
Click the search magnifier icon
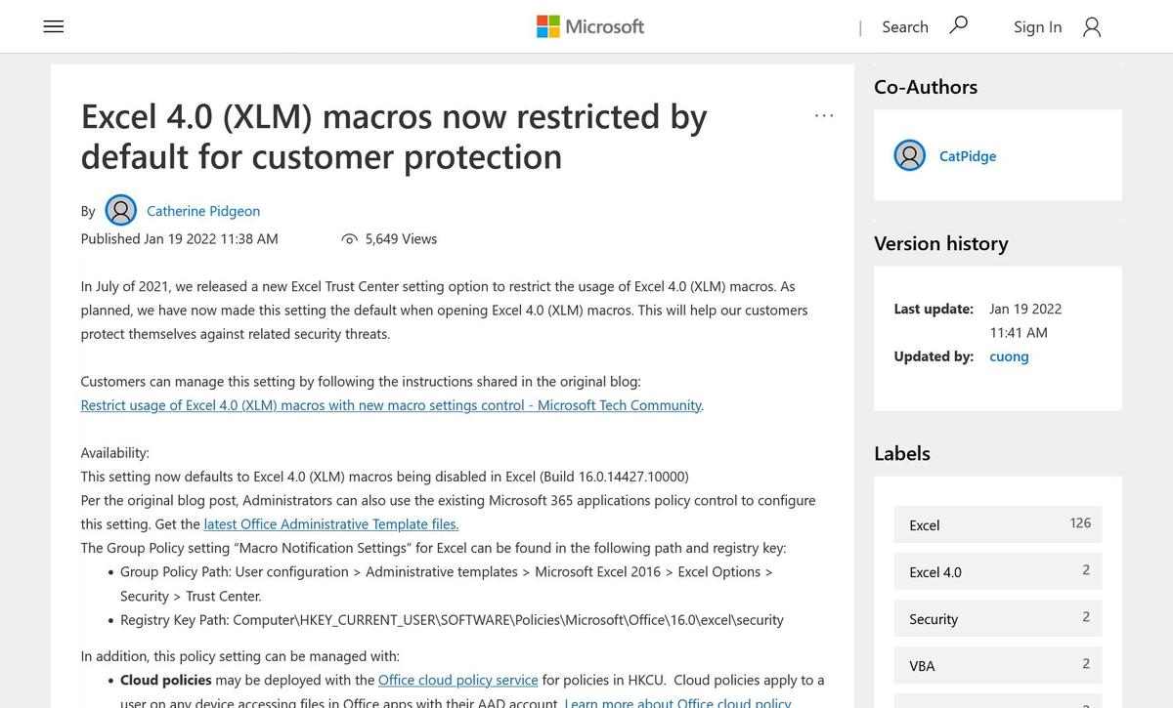click(x=959, y=25)
